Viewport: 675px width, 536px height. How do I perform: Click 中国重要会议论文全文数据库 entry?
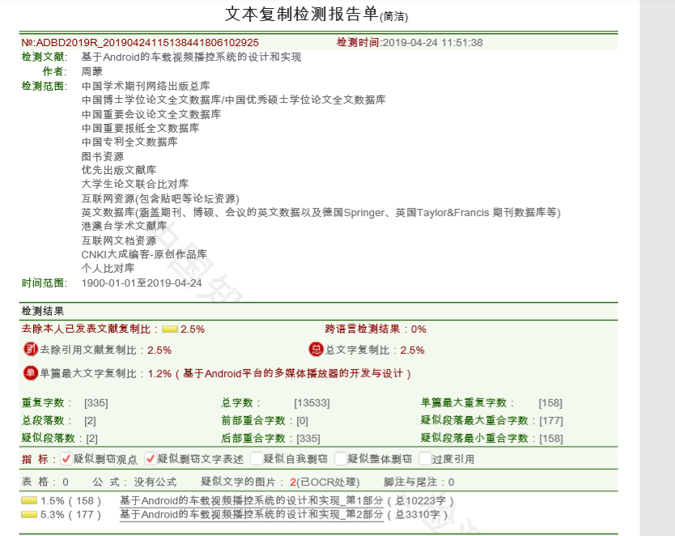151,114
